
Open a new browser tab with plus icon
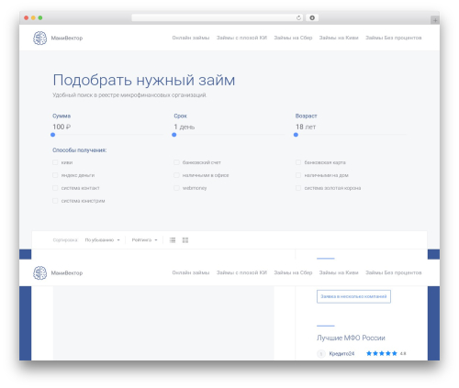coord(435,20)
